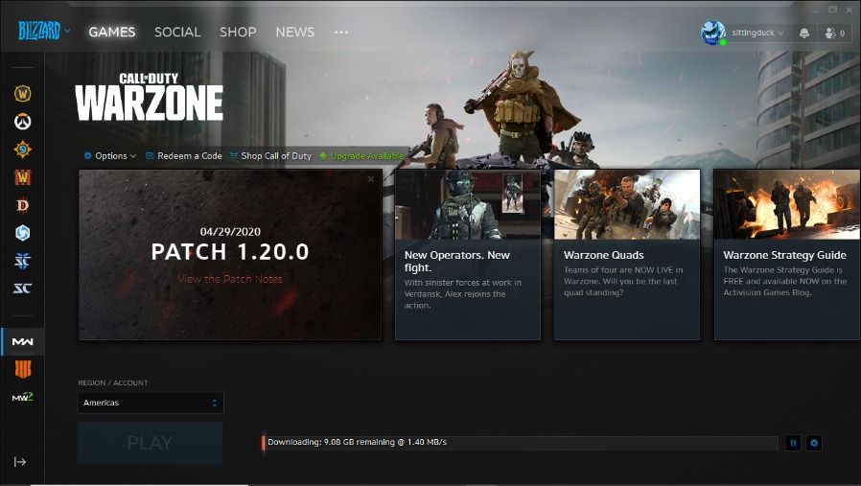Click the PLAY button

(x=150, y=443)
